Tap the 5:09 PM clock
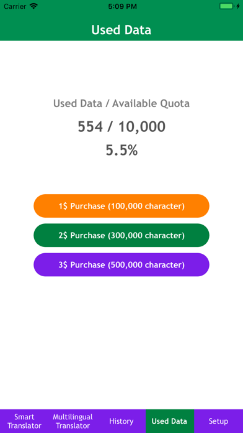The height and width of the screenshot is (433, 243). point(122,6)
